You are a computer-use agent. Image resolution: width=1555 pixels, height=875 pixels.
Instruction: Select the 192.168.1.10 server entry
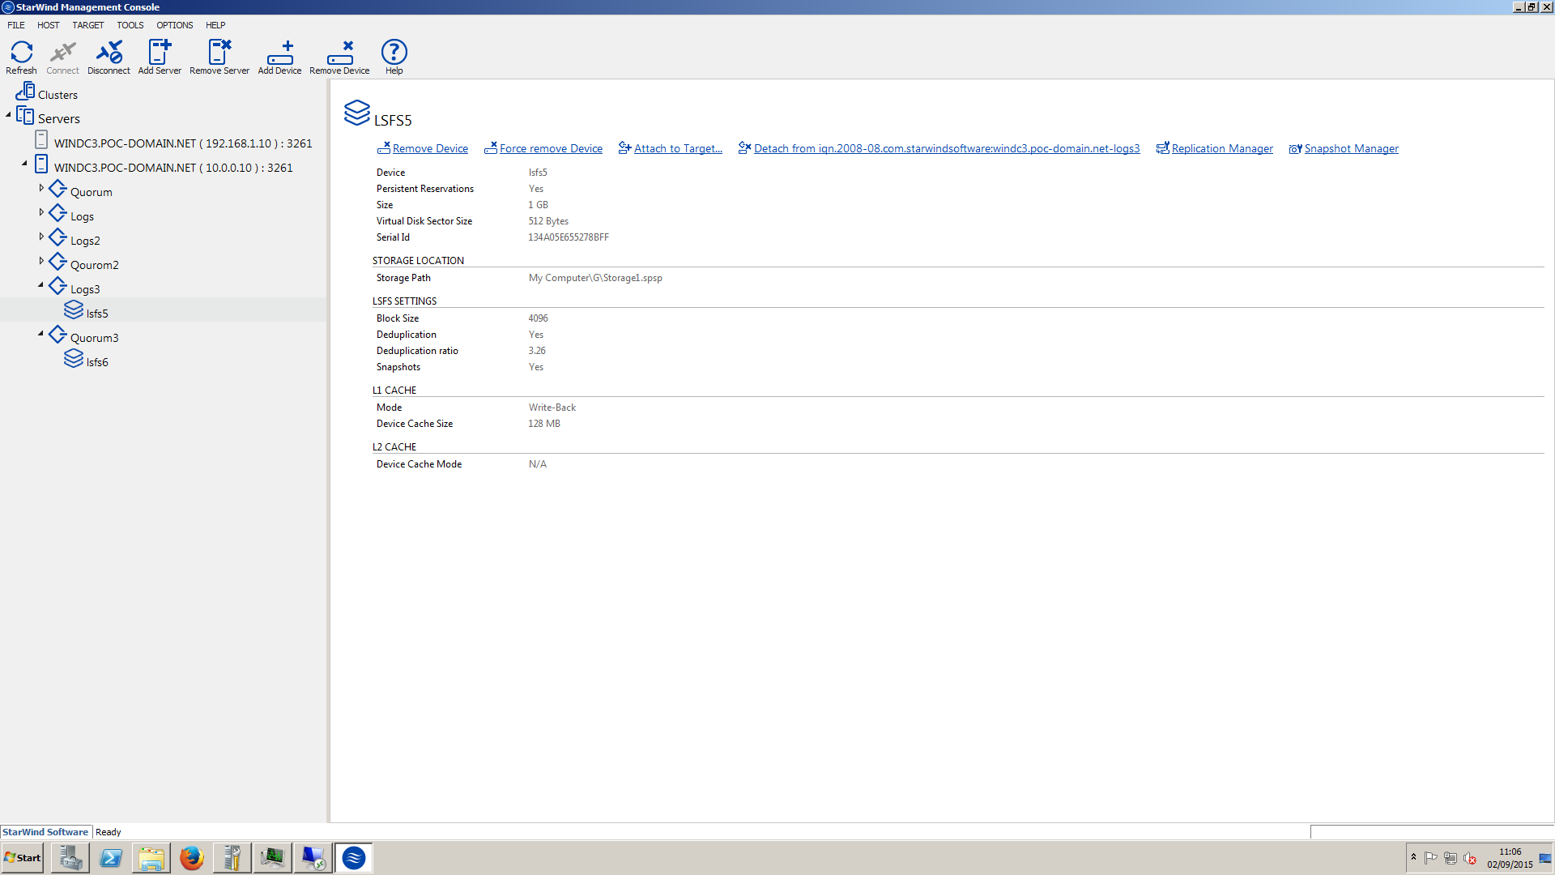183,143
